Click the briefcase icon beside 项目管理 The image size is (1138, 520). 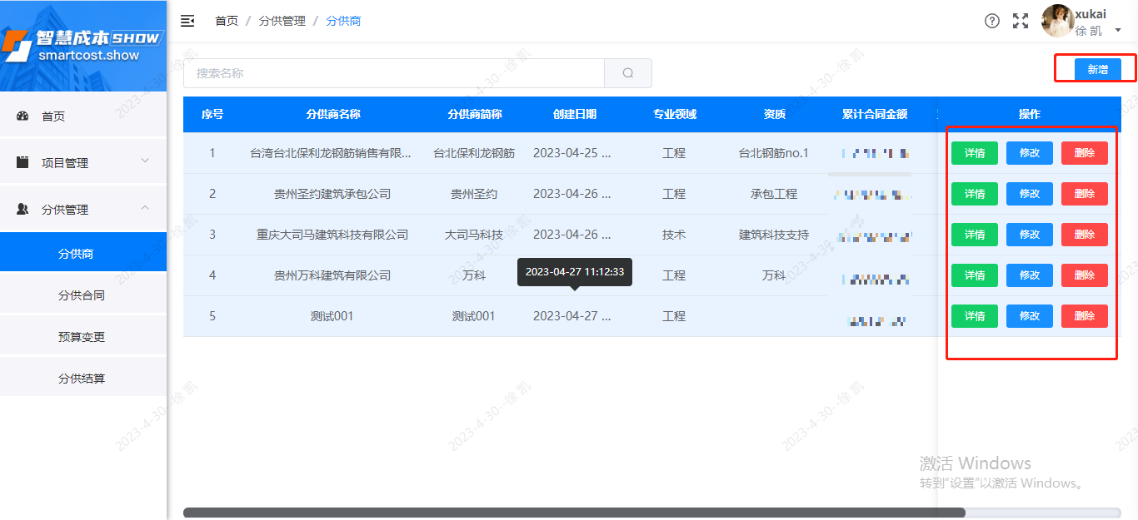pyautogui.click(x=23, y=160)
